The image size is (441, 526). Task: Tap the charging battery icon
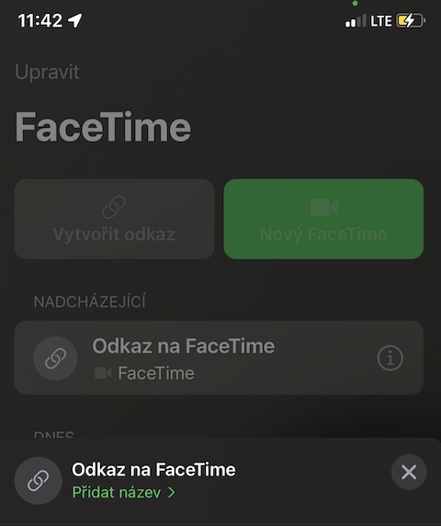(411, 21)
